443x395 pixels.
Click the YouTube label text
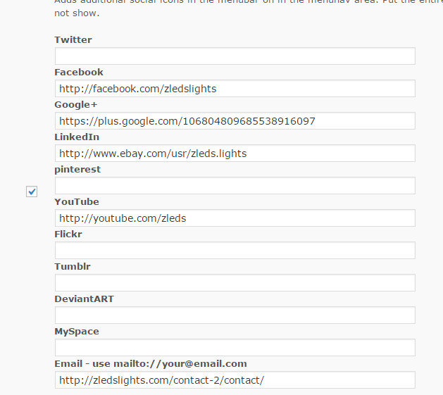pos(77,202)
